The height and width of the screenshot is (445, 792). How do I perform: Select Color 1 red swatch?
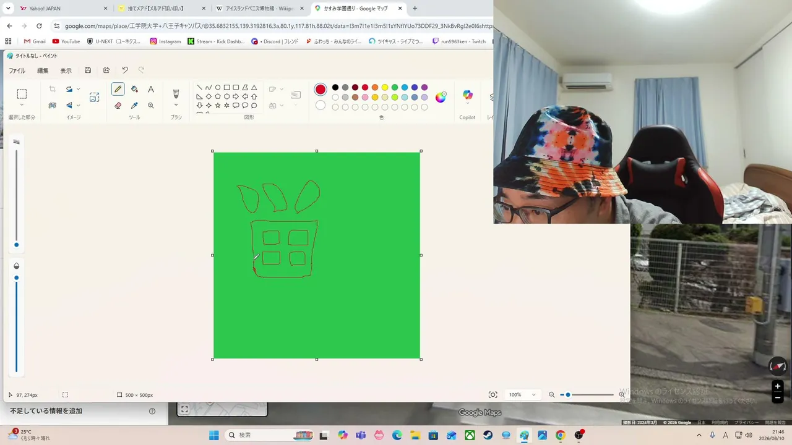point(320,90)
